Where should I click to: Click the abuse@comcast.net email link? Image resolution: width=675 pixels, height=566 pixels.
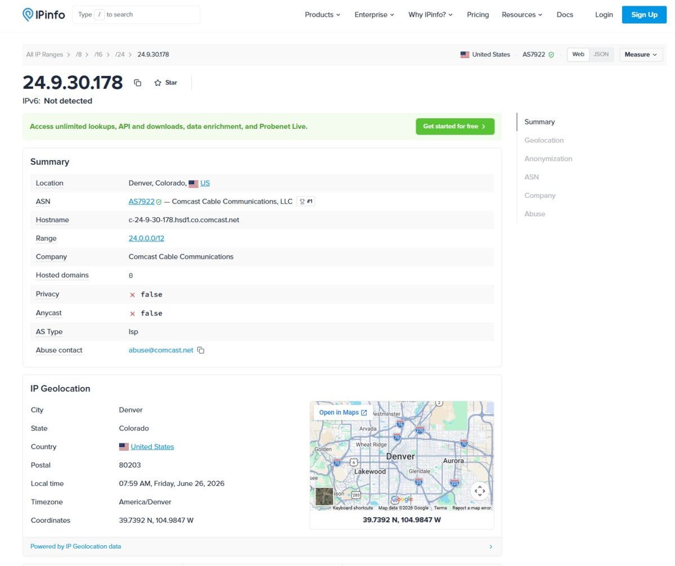pos(161,351)
